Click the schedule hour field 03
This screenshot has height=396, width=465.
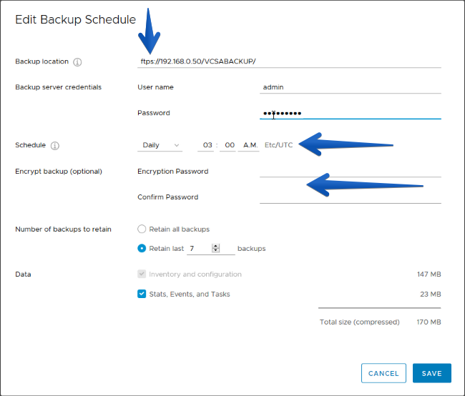tap(206, 145)
